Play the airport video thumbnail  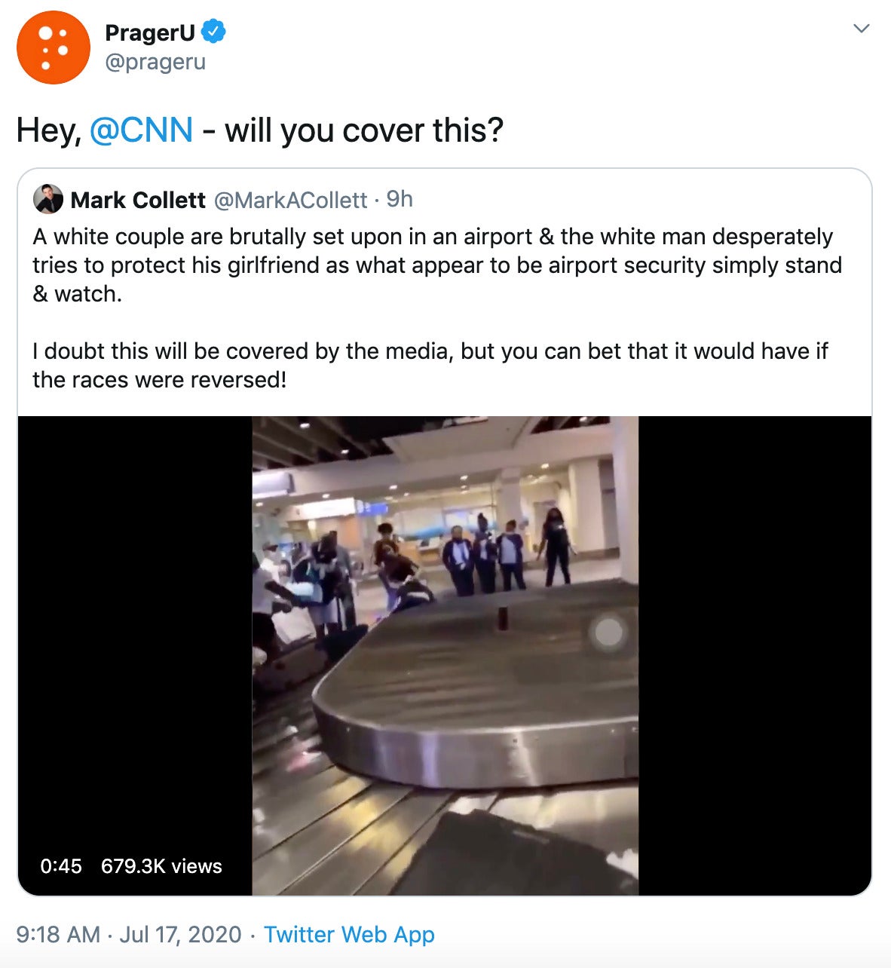tap(445, 655)
